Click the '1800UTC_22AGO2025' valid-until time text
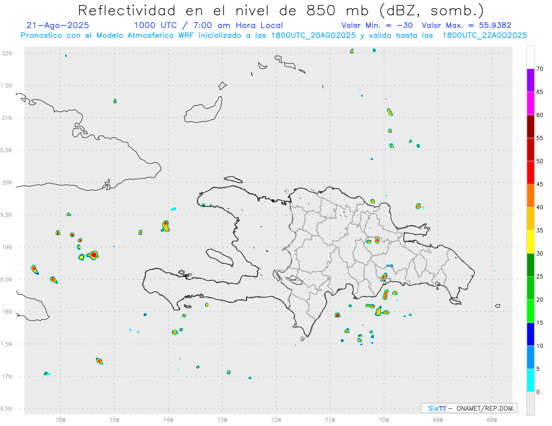This screenshot has width=552, height=426. (484, 35)
